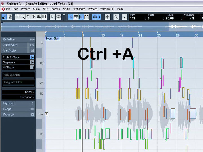Step the Tempo value spinner
This screenshot has width=203, height=152.
[182, 18]
